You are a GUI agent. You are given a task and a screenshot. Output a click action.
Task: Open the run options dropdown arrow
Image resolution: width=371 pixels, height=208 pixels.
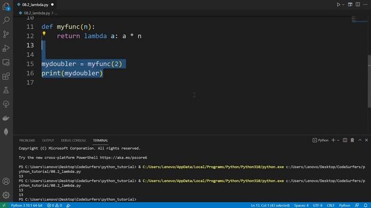pos(343,5)
